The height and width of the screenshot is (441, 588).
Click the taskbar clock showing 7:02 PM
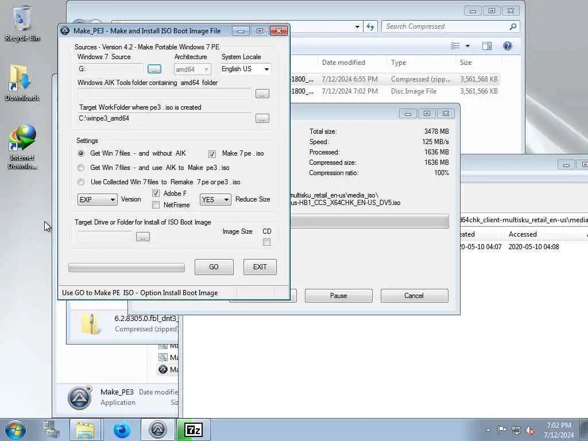coord(559,430)
